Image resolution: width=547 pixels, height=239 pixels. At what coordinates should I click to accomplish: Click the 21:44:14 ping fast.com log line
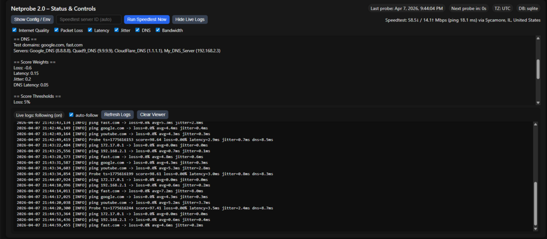110,191
